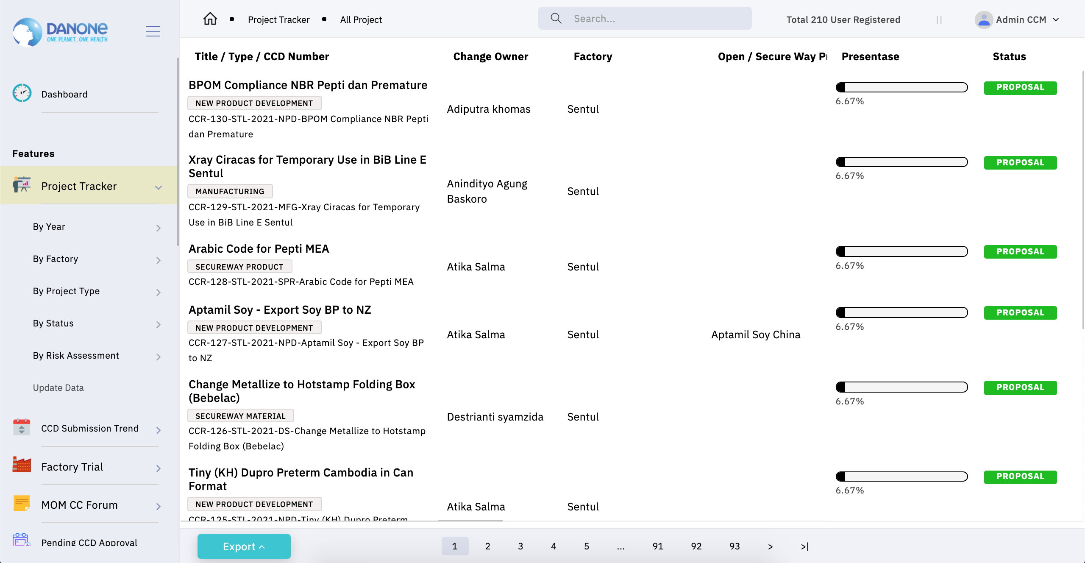Open Xray Ciracas for Temporary Use title
Image resolution: width=1085 pixels, height=563 pixels.
click(x=308, y=166)
